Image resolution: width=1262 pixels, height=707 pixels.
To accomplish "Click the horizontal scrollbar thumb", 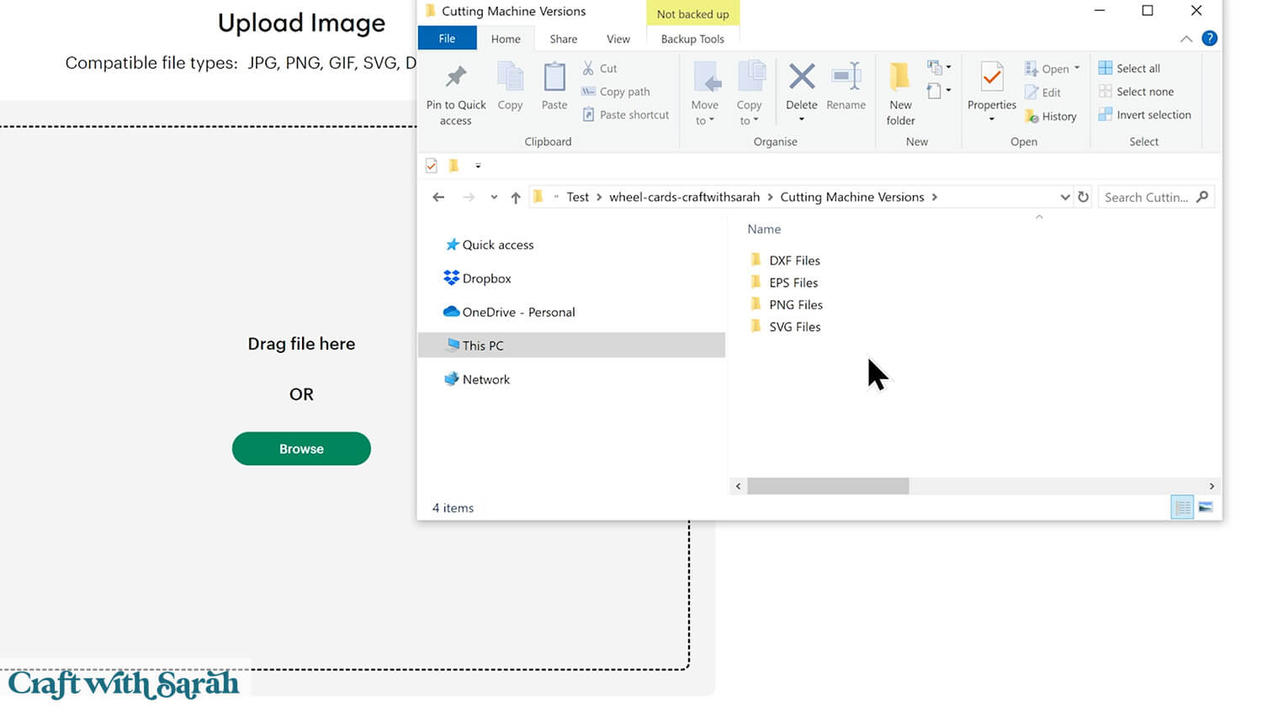I will tap(827, 486).
